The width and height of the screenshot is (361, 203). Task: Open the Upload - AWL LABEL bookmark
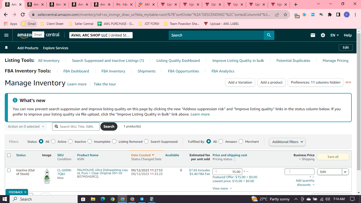pyautogui.click(x=221, y=24)
